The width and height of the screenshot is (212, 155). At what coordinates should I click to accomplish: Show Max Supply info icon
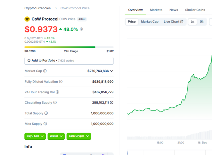[45, 124]
